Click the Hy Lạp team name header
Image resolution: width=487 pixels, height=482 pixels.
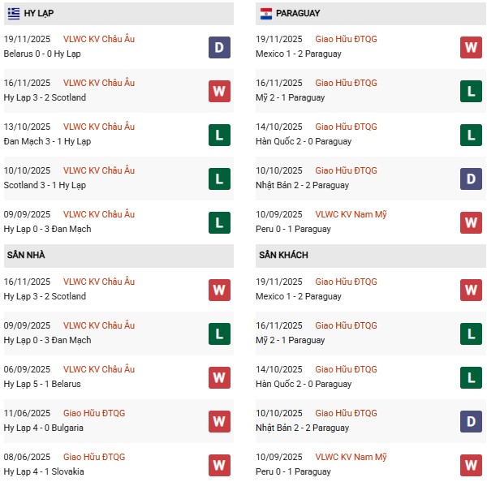[x=40, y=14]
